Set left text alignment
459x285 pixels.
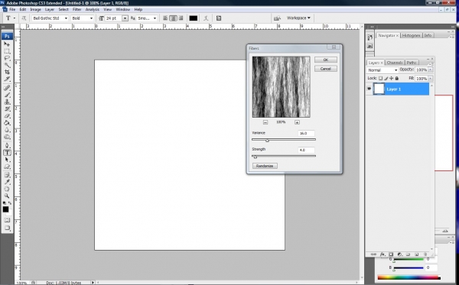(165, 18)
